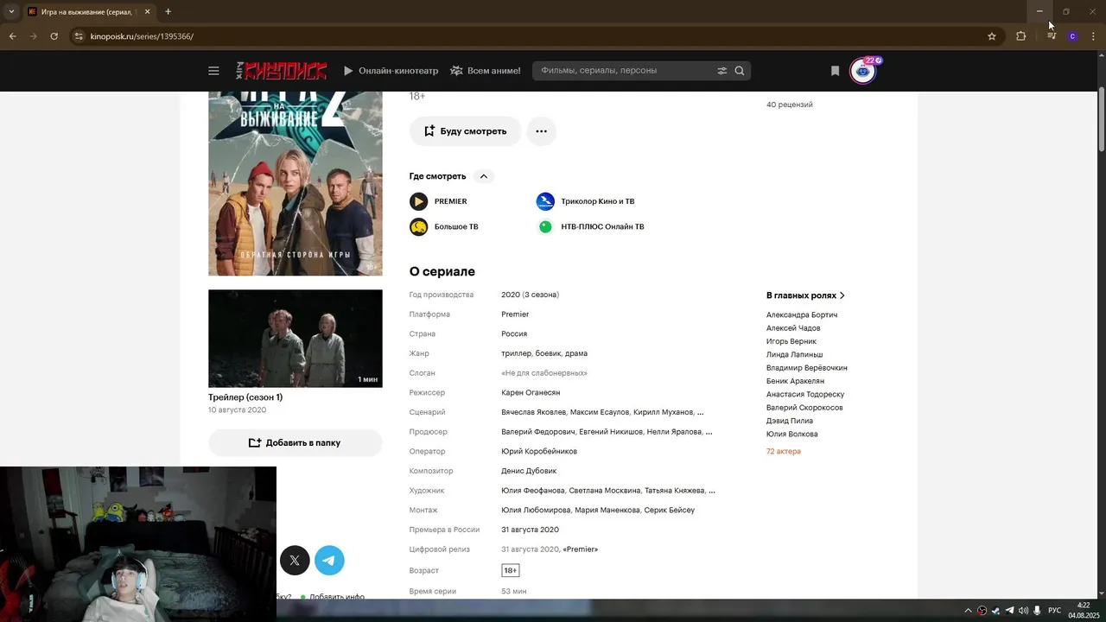The width and height of the screenshot is (1106, 622).
Task: Open the series poster image
Action: tap(296, 183)
